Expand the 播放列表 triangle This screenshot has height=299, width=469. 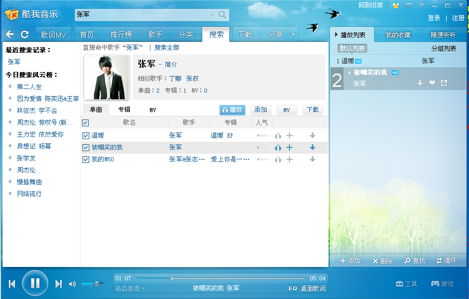336,35
